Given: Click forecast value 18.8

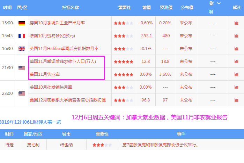Looking at the screenshot, I should click(x=165, y=62).
